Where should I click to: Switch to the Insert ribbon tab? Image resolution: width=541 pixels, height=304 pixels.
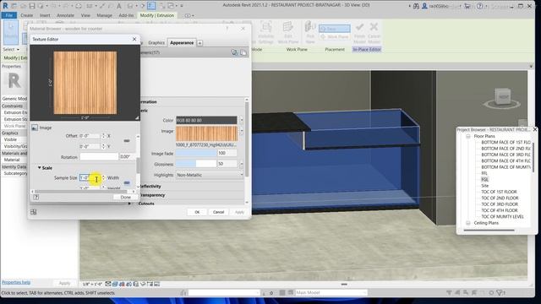coord(45,15)
